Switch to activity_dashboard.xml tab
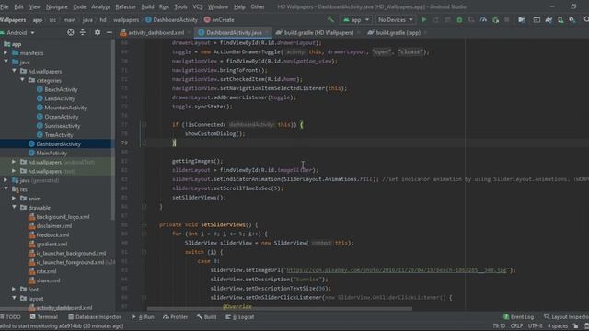Viewport: 589px width, 331px height. pyautogui.click(x=156, y=33)
